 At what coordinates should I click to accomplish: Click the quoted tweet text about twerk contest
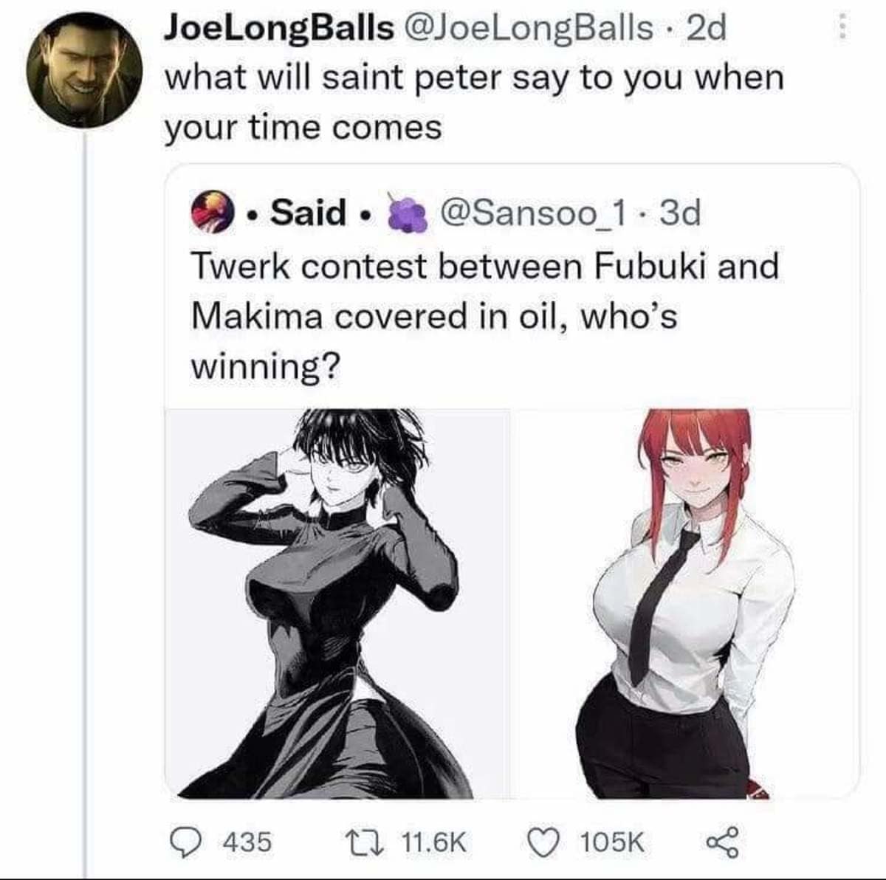click(484, 315)
